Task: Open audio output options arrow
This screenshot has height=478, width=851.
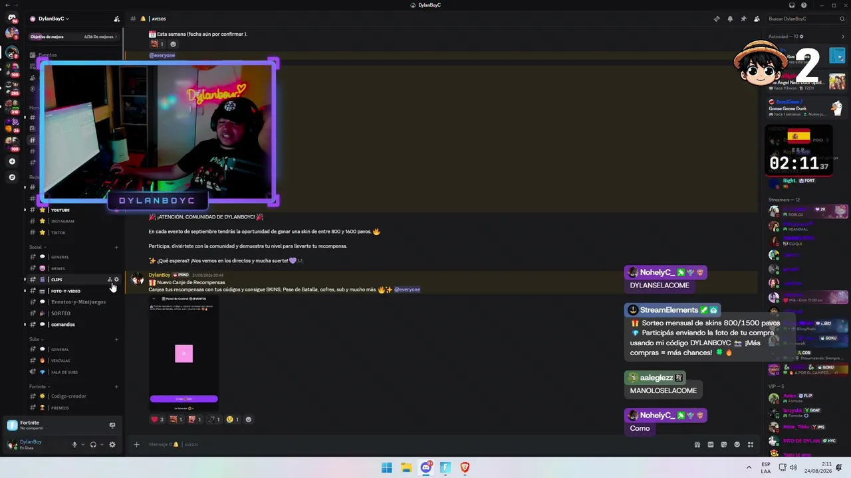Action: [x=102, y=445]
